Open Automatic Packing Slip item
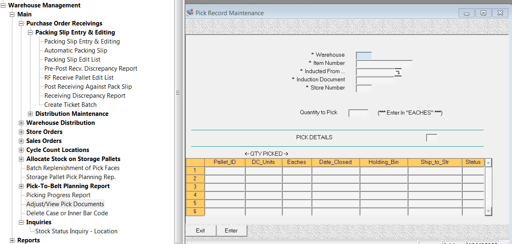Image resolution: width=512 pixels, height=244 pixels. [76, 51]
